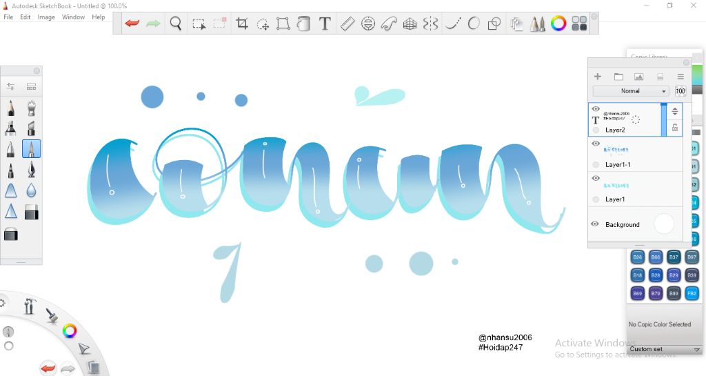Select the Layer1-1 layer row

point(635,155)
